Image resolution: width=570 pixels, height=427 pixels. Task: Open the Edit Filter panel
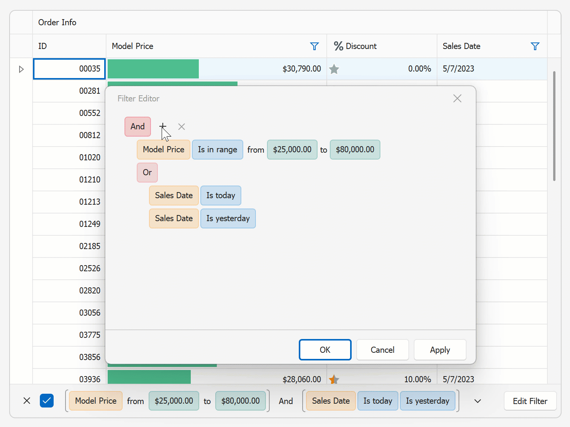click(530, 401)
